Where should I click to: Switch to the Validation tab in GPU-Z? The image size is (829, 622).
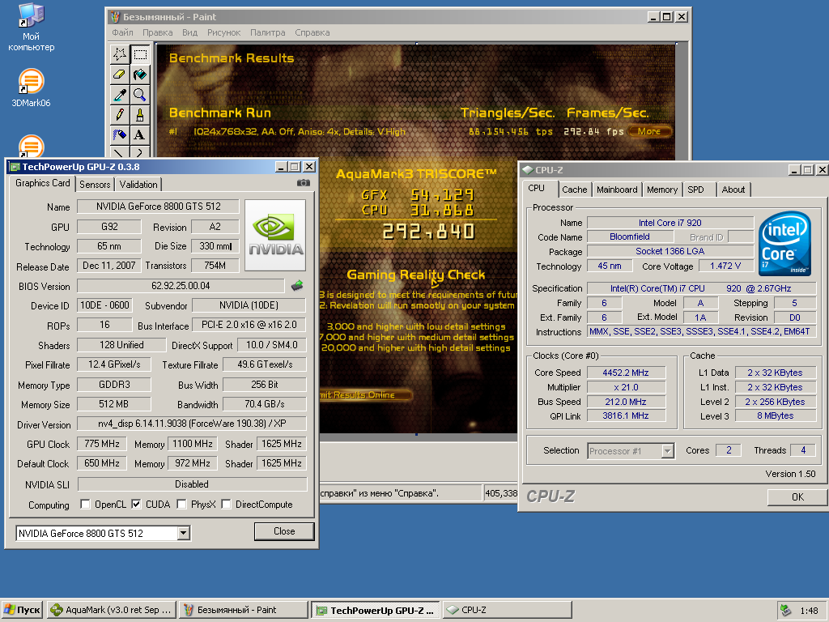click(138, 185)
